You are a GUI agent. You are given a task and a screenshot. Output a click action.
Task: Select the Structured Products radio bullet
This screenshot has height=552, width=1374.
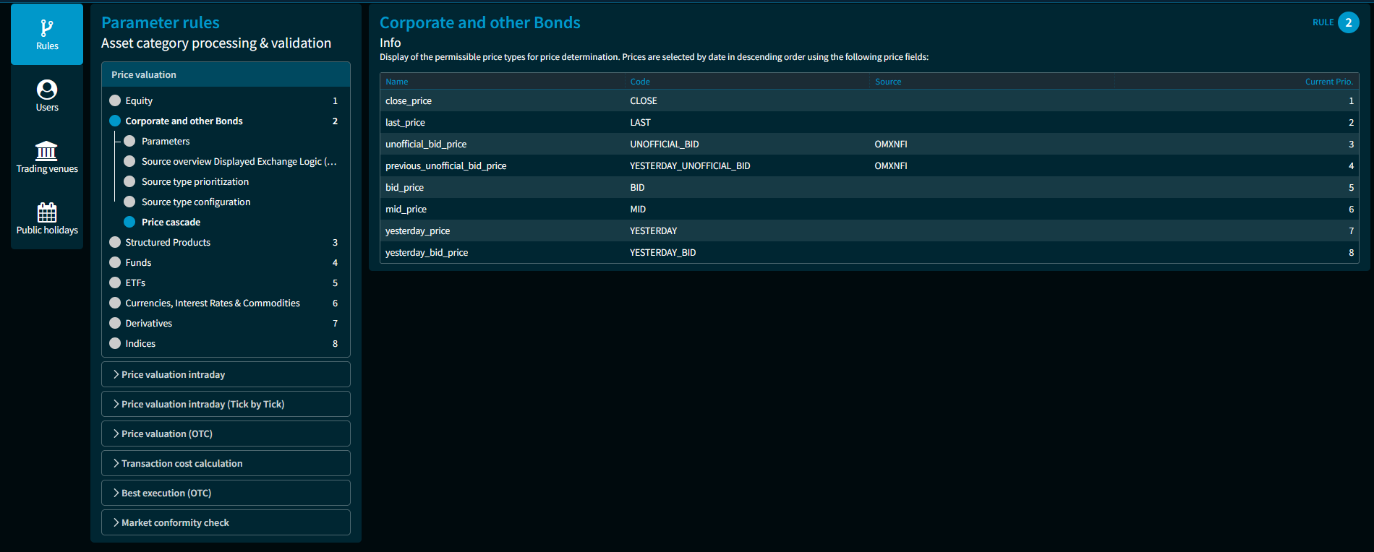tap(115, 242)
